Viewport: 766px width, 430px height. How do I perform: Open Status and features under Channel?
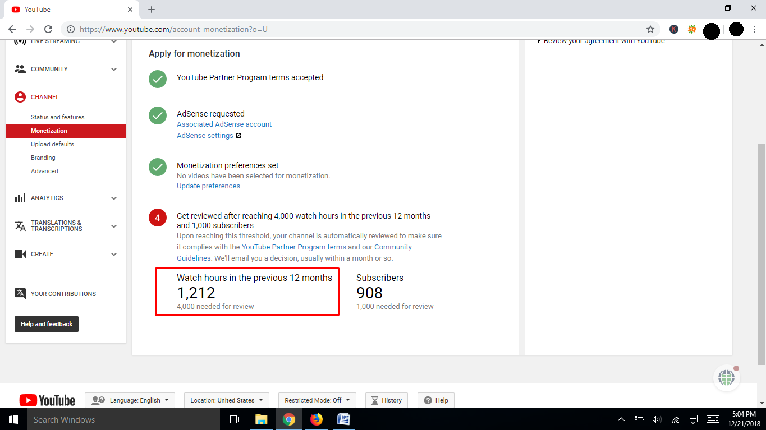[x=58, y=117]
